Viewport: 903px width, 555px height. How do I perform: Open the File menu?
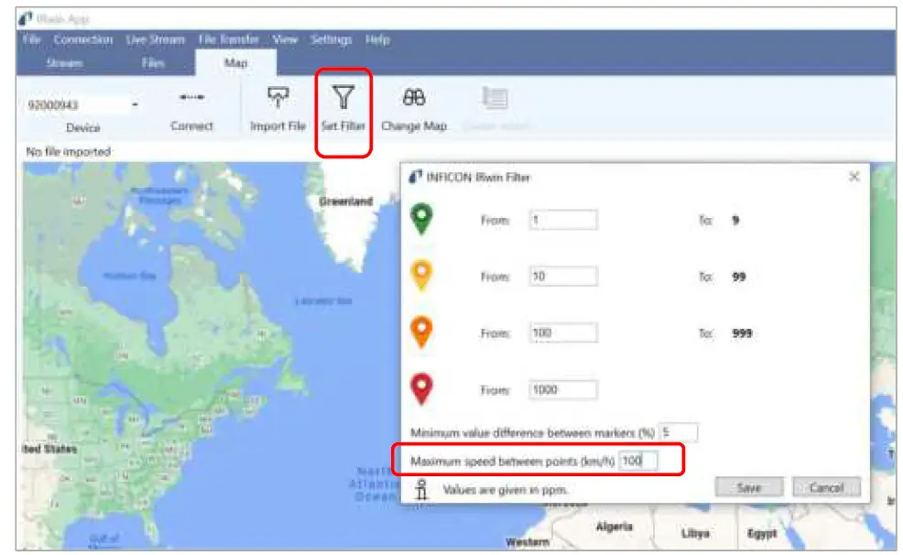point(32,39)
